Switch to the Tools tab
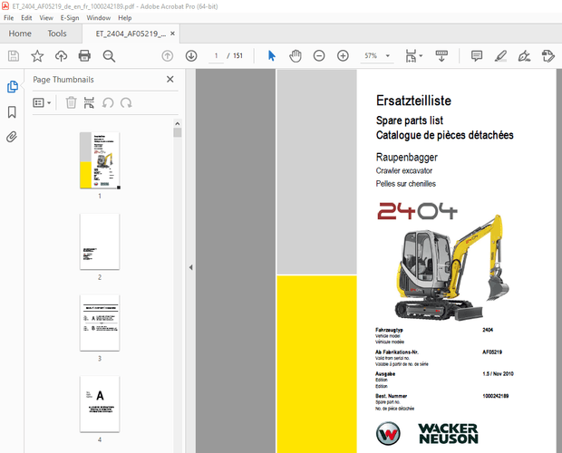The image size is (562, 453). (57, 34)
